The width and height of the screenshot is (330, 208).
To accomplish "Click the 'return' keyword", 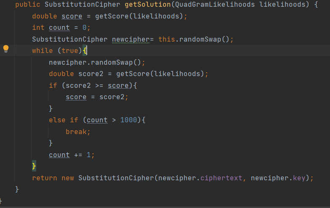I will click(x=45, y=178).
